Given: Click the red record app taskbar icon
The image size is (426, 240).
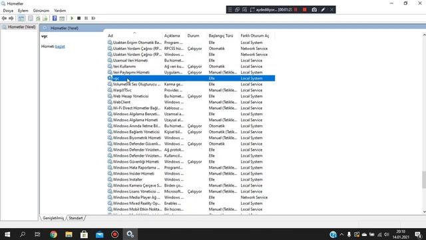Looking at the screenshot, I should click(114, 234).
